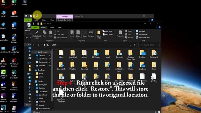
Task: Click Select none in ribbon
Action: point(141,34)
